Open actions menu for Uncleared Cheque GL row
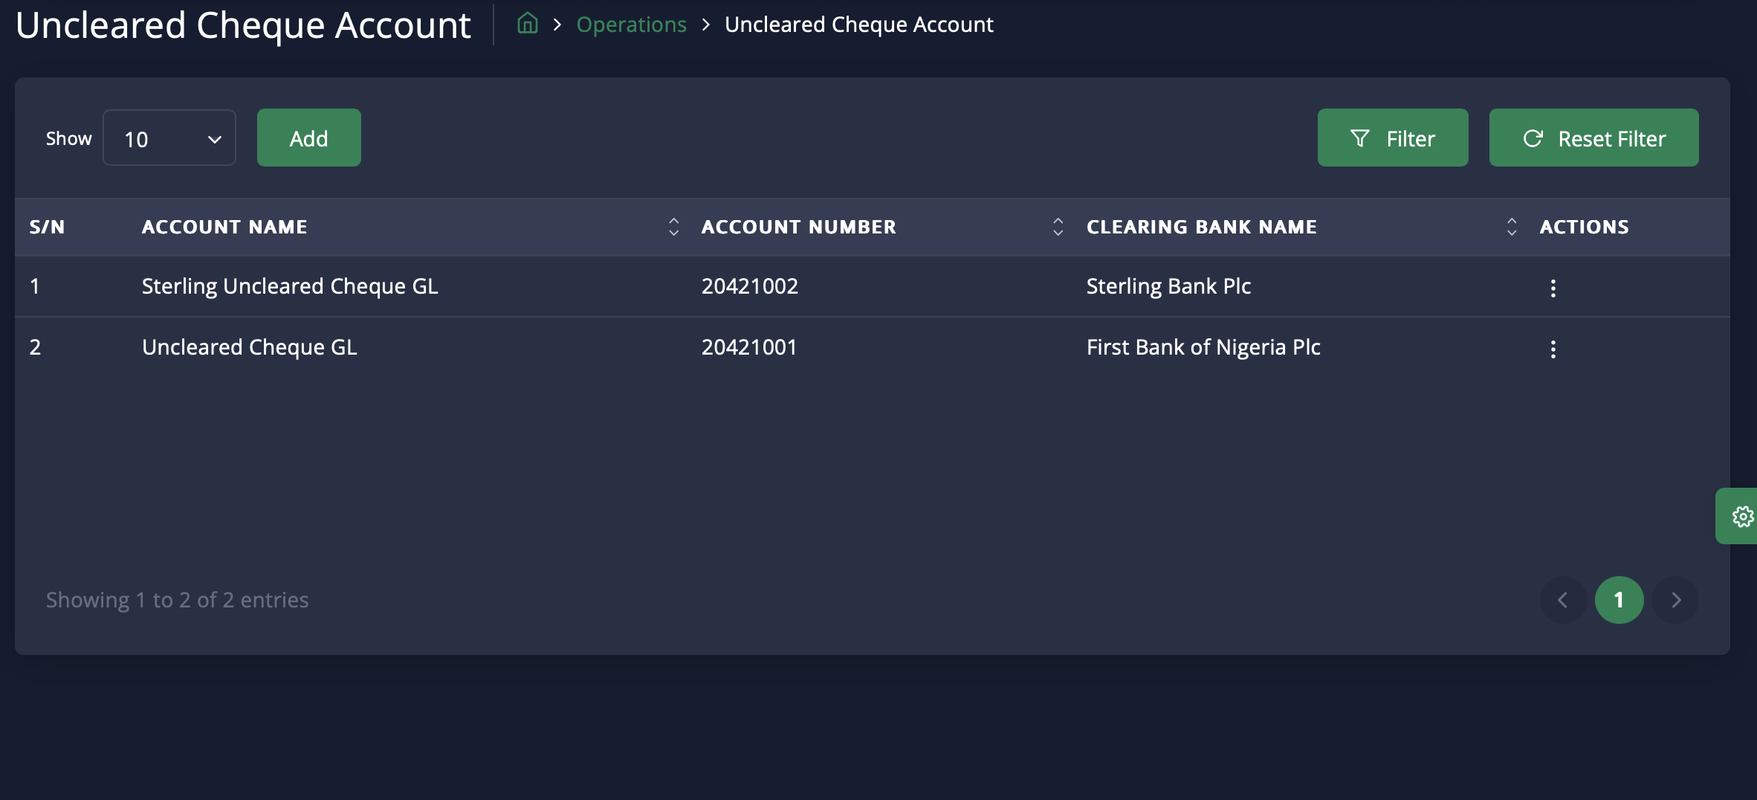The image size is (1757, 800). point(1553,349)
